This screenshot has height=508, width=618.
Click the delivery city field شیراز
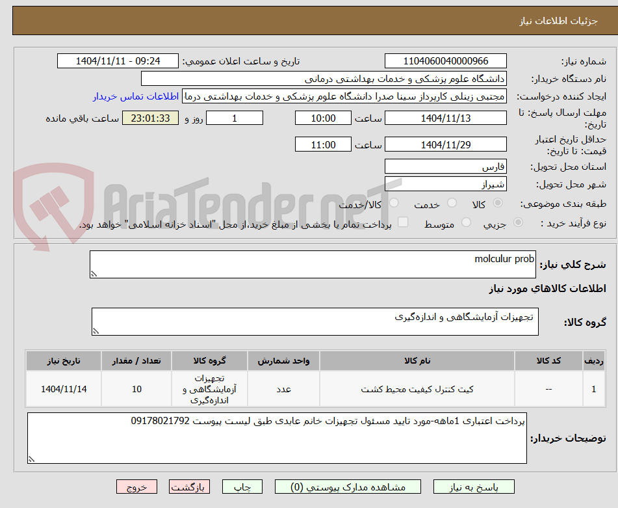[x=445, y=184]
